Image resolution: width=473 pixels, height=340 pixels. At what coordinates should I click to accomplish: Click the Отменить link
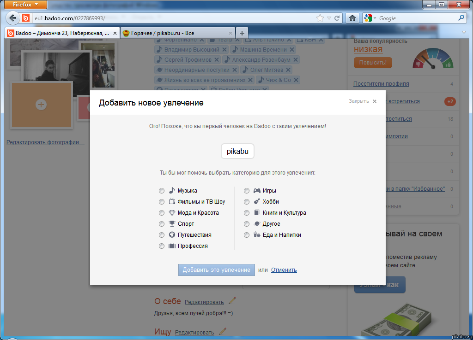click(x=284, y=270)
